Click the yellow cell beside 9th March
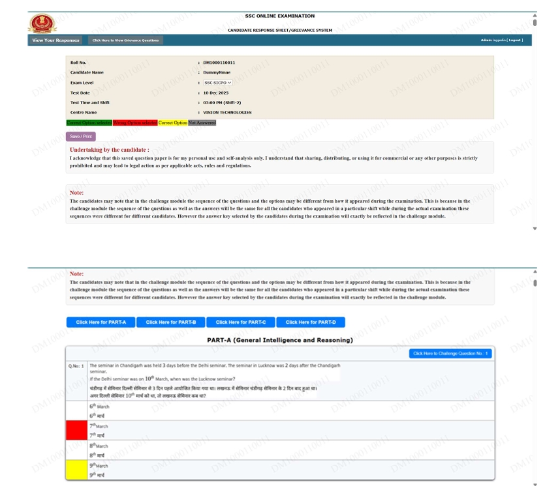 point(76,470)
